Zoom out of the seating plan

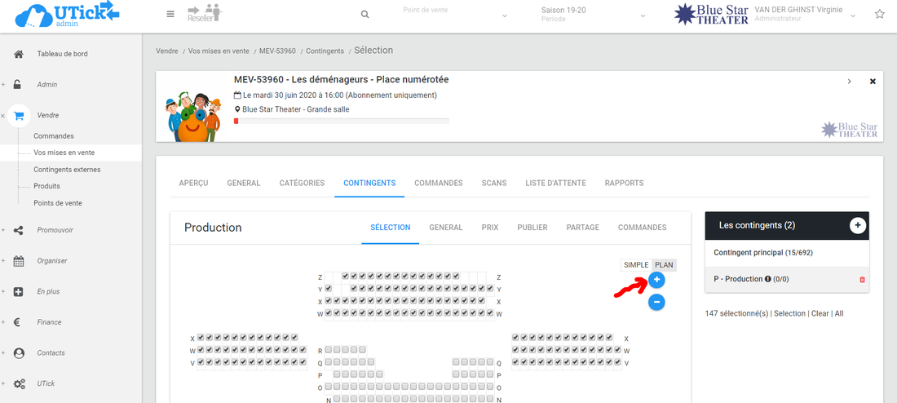[656, 302]
